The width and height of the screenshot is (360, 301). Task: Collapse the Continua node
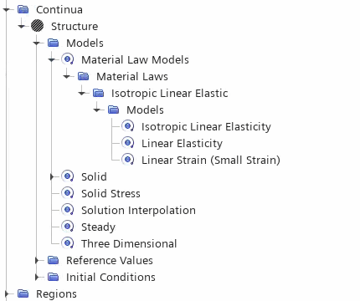pyautogui.click(x=7, y=9)
